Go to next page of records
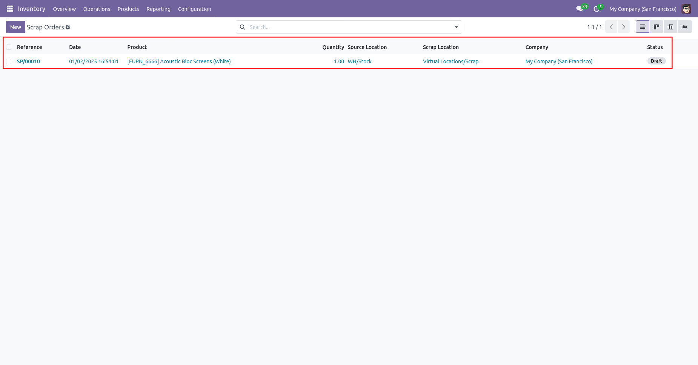 tap(623, 27)
